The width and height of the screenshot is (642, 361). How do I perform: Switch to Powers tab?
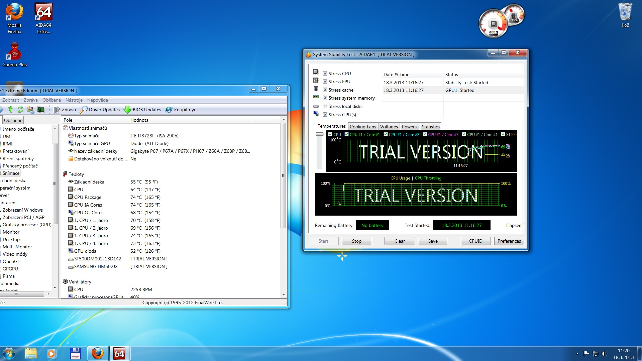tap(409, 127)
